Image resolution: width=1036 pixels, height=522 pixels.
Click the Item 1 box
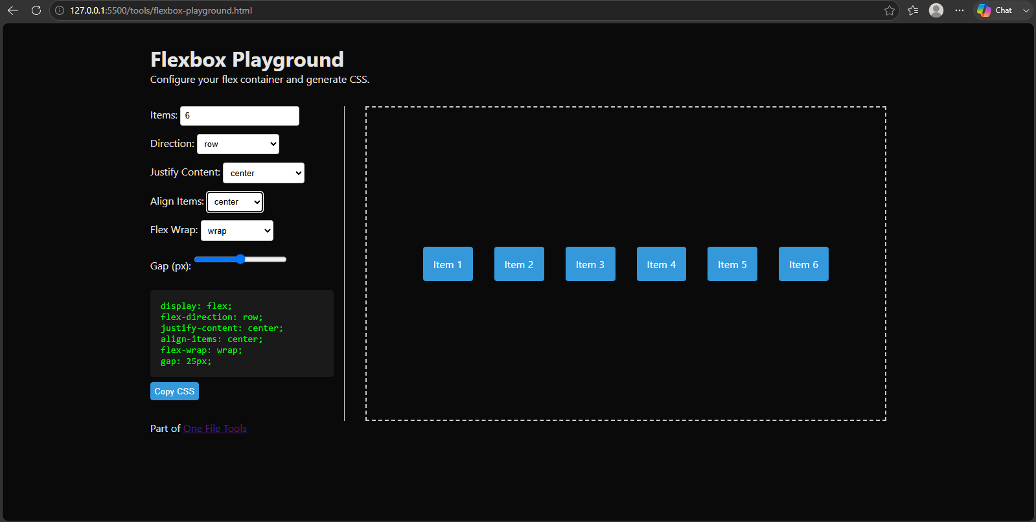[x=448, y=264]
